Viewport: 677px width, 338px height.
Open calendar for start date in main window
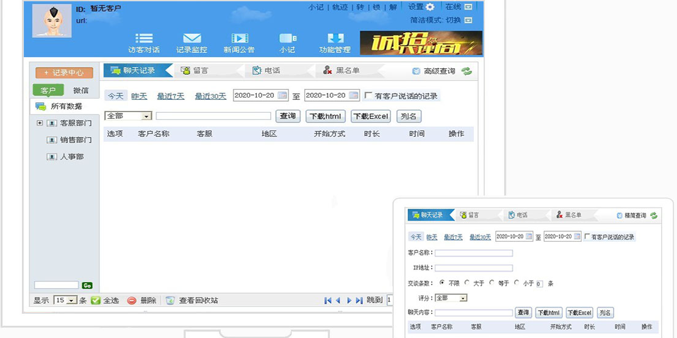pos(282,95)
